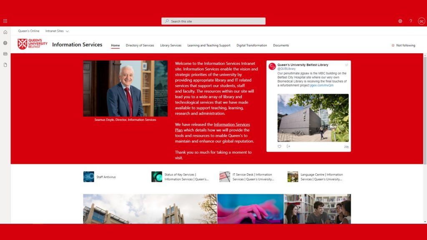The height and width of the screenshot is (240, 427).
Task: Open the Staff Antivirus quick link
Action: pos(106,177)
